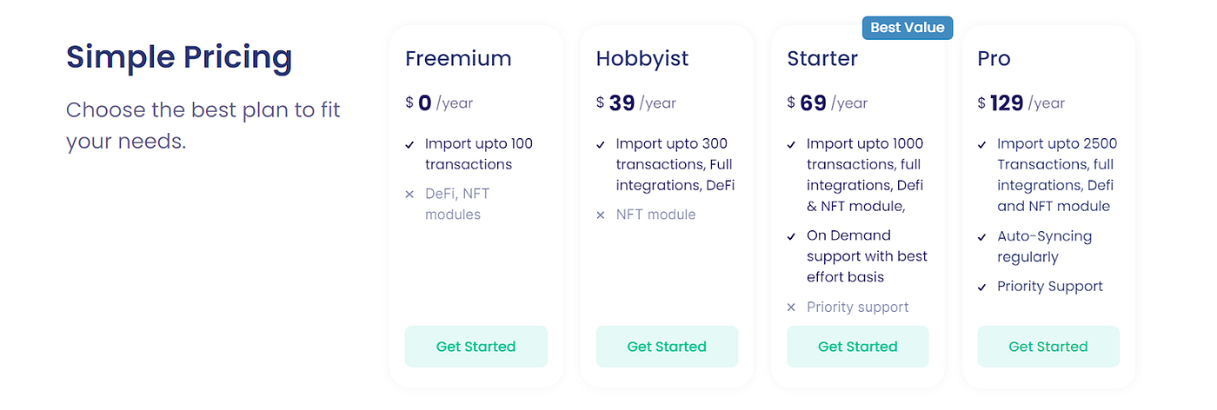Screen dimensions: 1217x410
Task: Click the Pro plan heading
Action: 994,58
